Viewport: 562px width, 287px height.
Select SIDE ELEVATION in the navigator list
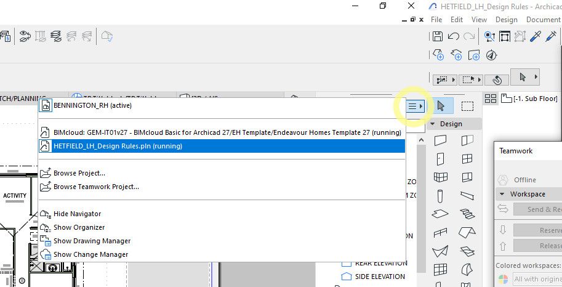[x=380, y=277]
